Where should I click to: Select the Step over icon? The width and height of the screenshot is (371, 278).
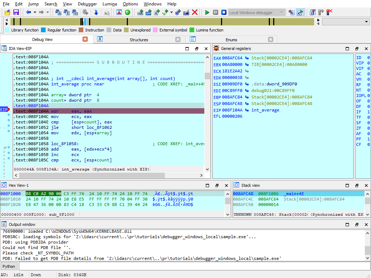click(300, 12)
